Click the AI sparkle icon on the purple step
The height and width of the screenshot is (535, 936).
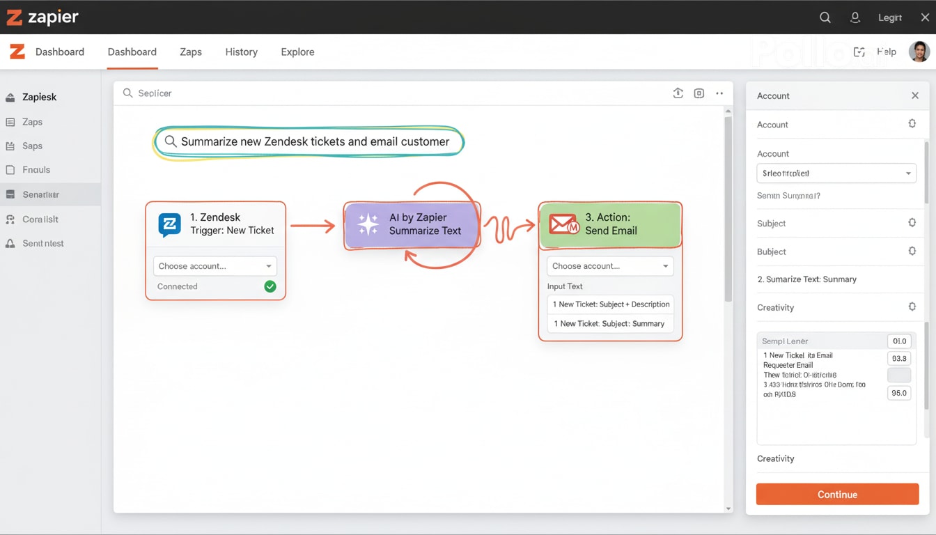coord(368,224)
